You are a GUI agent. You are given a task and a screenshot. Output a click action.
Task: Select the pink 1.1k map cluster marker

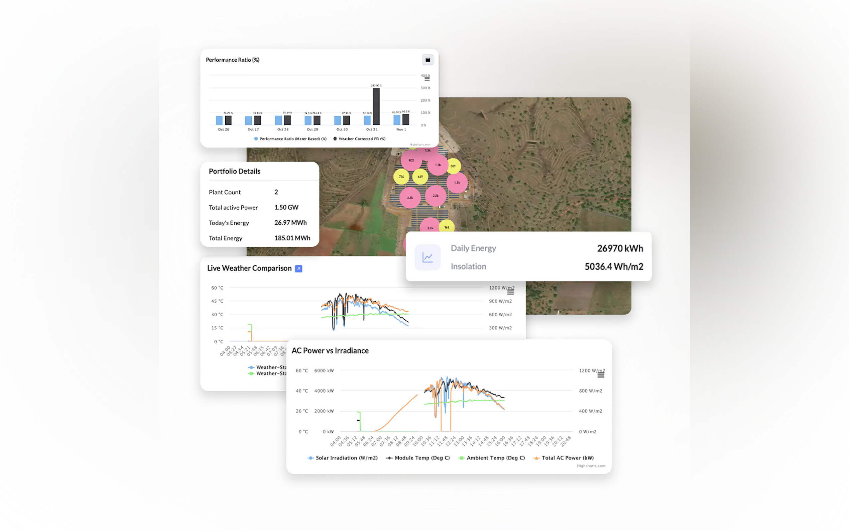(x=457, y=183)
